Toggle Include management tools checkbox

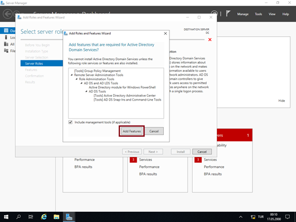(71, 122)
